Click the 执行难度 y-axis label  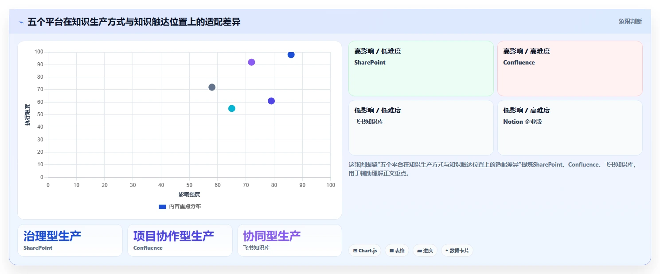tap(27, 115)
